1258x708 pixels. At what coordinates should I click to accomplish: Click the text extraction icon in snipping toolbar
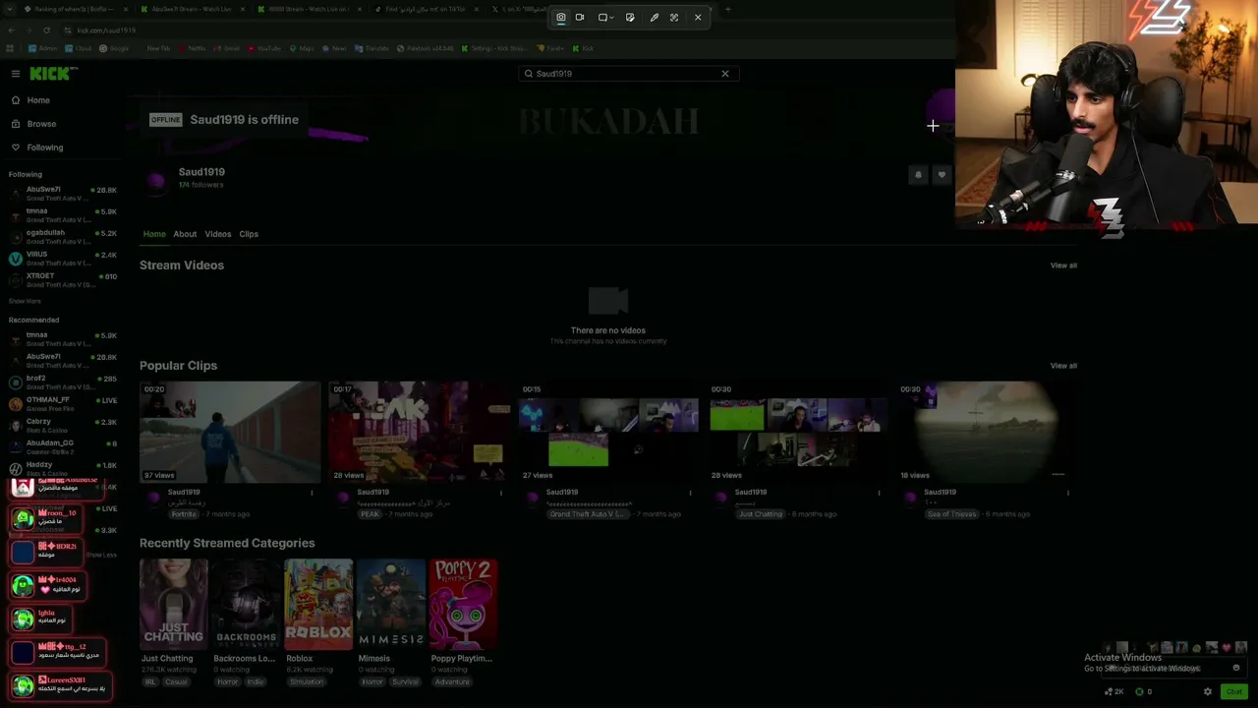tap(674, 17)
